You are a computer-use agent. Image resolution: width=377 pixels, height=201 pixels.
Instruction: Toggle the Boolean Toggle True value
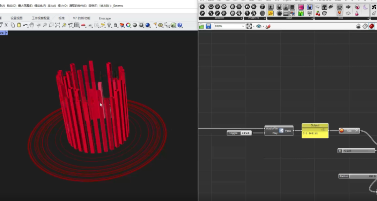tap(245, 133)
